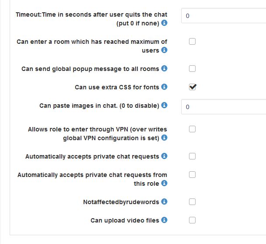Image resolution: width=266 pixels, height=244 pixels.
Task: Uncheck the extra CSS for fonts checkbox
Action: 192,87
